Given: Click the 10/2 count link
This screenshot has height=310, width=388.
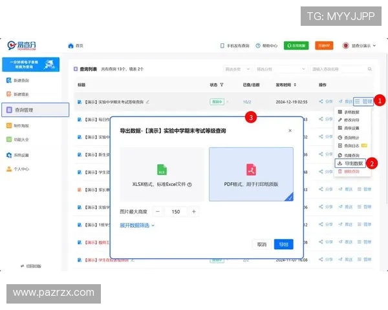Looking at the screenshot, I should coord(247,102).
